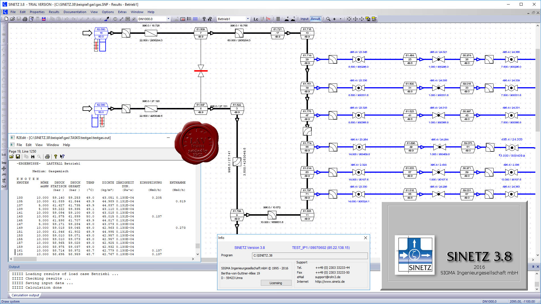Click the save floppy icon in R2Edit toolbar
This screenshot has height=304, width=541.
click(18, 157)
